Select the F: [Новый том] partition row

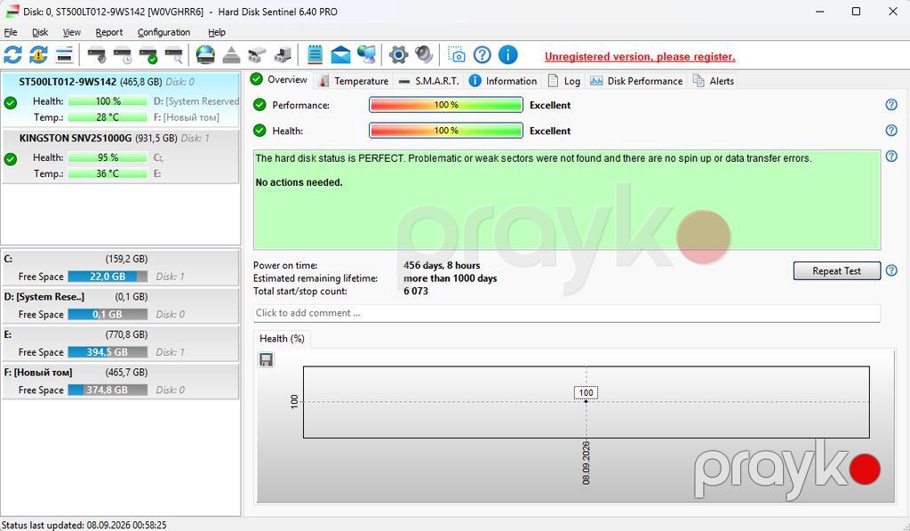(121, 381)
